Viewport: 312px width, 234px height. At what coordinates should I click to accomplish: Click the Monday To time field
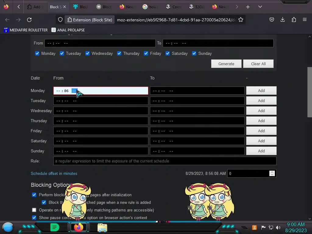click(x=197, y=91)
